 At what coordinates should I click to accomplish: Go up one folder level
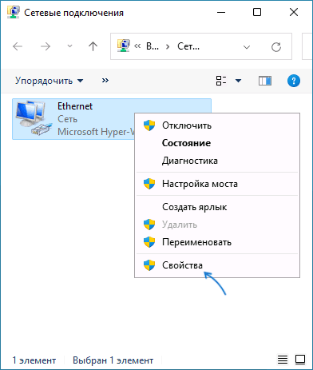(x=93, y=46)
